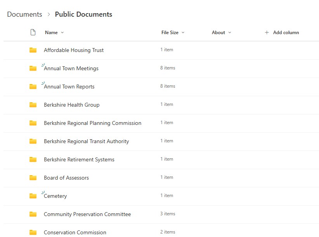319x237 pixels.
Task: Open Community Preservation Committee folder
Action: tap(87, 214)
